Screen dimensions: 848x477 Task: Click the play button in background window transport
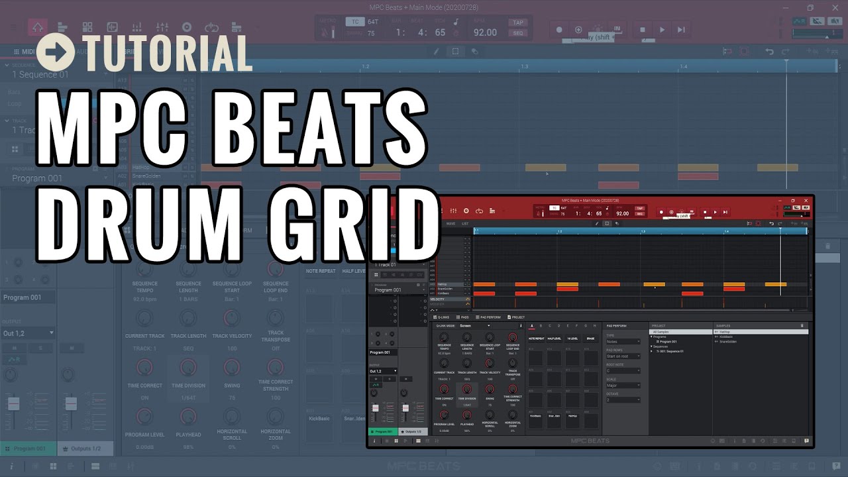[662, 29]
